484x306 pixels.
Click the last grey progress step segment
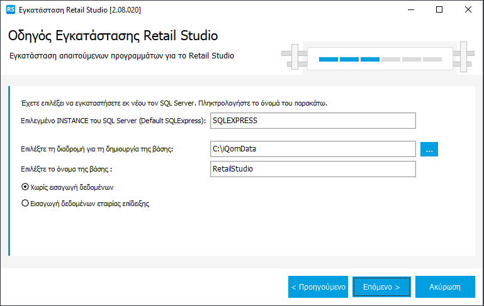point(432,59)
